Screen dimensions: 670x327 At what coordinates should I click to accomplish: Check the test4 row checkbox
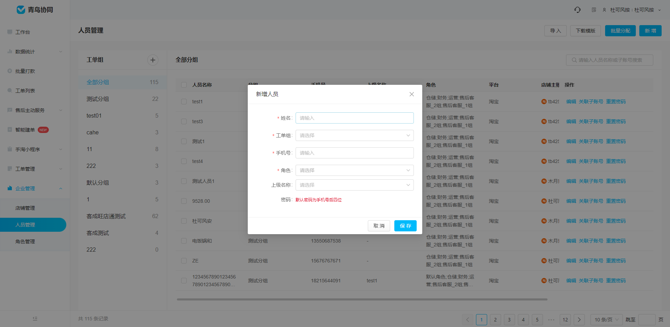pos(184,161)
